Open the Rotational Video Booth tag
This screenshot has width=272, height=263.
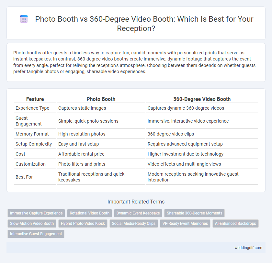point(89,213)
